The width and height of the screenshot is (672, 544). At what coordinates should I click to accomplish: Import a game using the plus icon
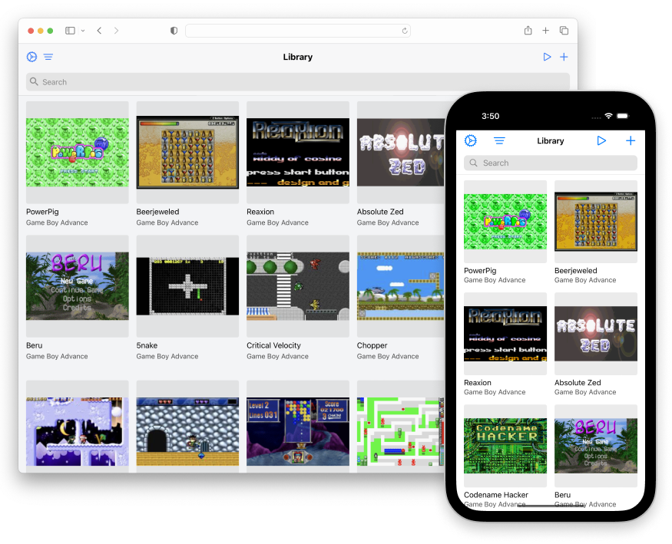(x=564, y=57)
